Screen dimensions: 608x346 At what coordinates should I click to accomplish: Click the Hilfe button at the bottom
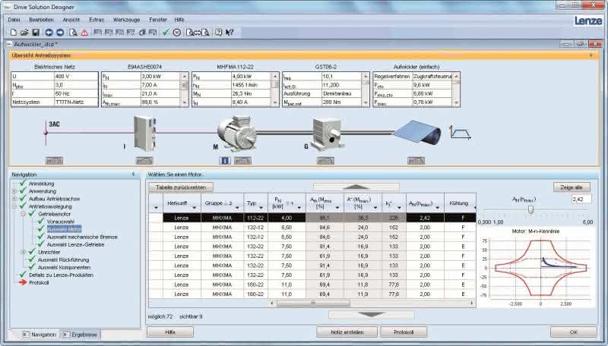(x=170, y=332)
